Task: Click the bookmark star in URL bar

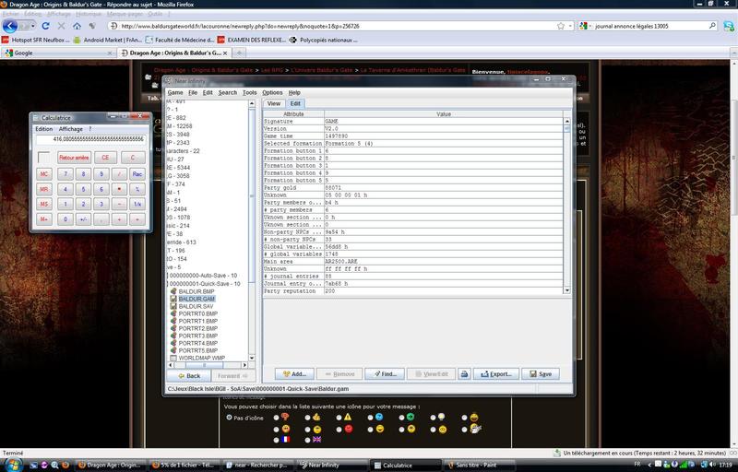Action: 561,26
